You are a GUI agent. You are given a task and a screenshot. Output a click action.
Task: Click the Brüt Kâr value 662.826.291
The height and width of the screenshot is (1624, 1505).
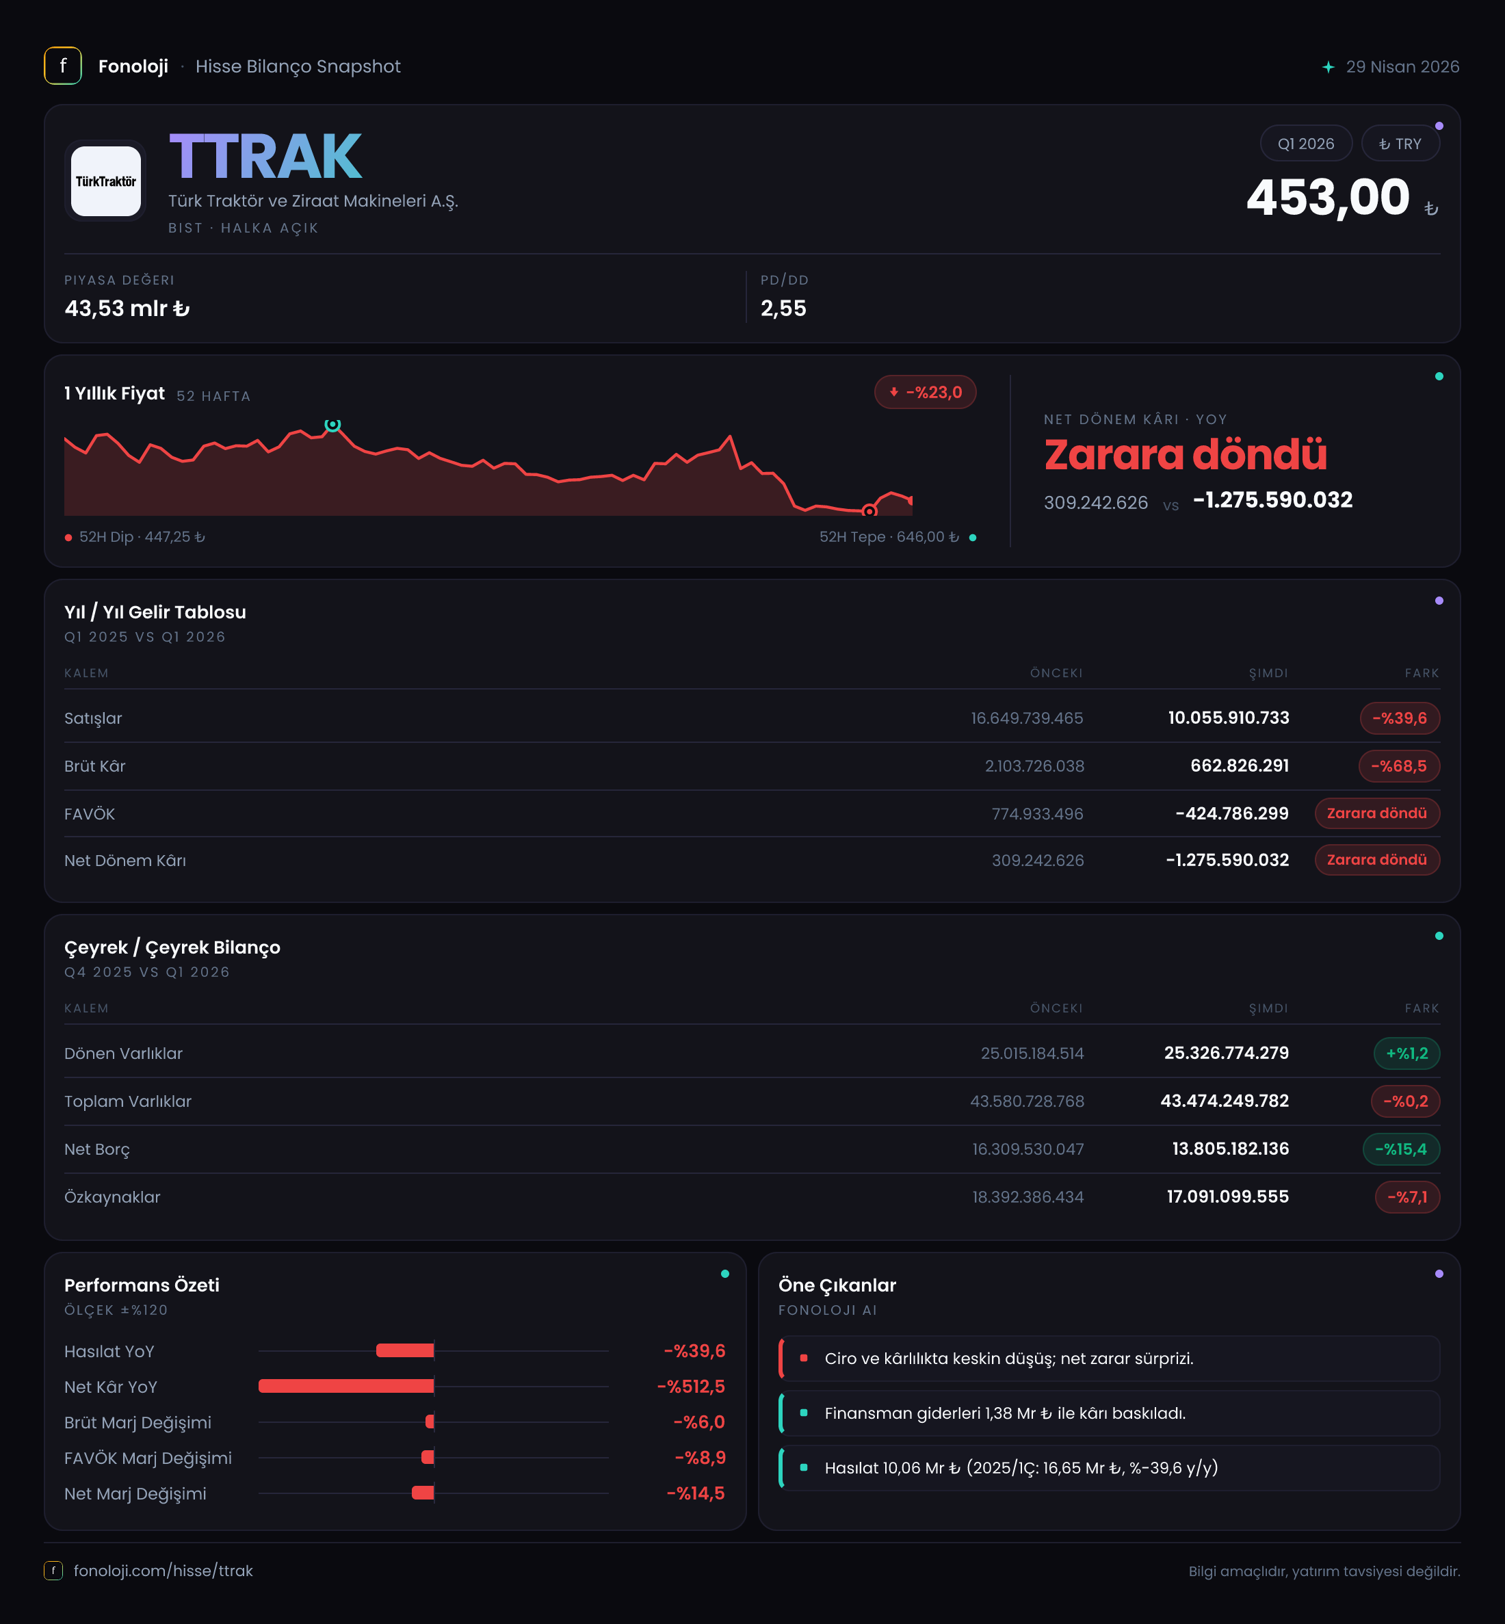[x=1240, y=765]
